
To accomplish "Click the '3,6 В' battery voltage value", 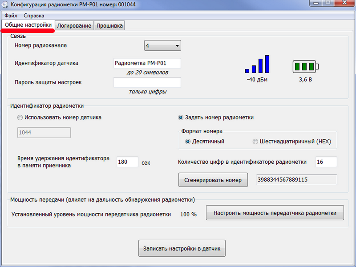I will 305,80.
